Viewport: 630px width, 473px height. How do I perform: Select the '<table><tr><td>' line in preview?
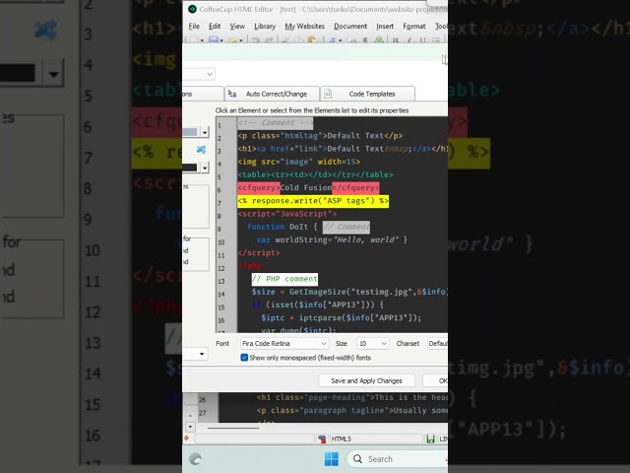pos(315,174)
